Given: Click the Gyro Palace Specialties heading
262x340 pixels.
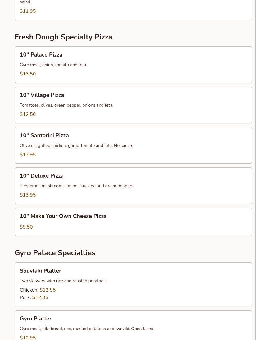Looking at the screenshot, I should point(55,253).
